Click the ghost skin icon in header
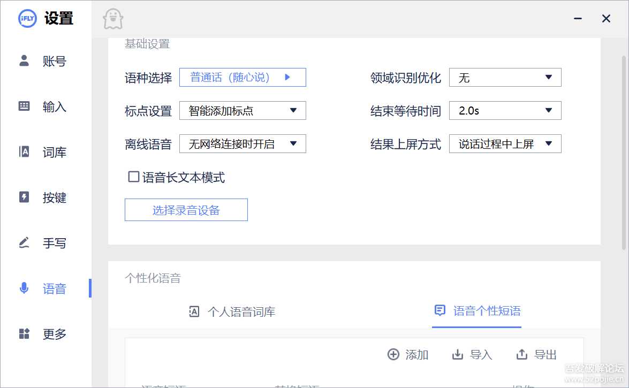 coord(113,19)
